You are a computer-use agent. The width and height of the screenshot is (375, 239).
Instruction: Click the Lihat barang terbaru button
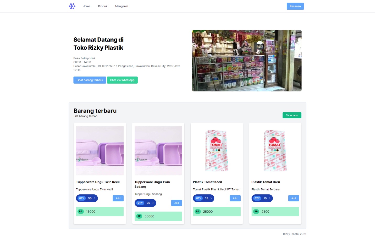point(90,80)
